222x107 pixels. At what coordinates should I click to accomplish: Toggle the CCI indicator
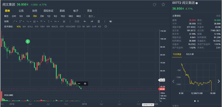[x=79, y=26]
